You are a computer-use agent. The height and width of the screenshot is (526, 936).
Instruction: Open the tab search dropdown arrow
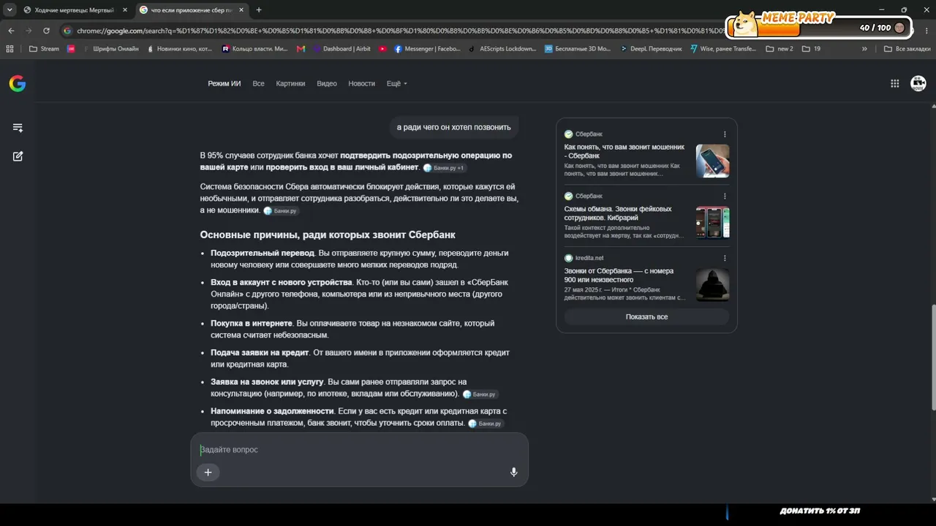click(x=10, y=10)
